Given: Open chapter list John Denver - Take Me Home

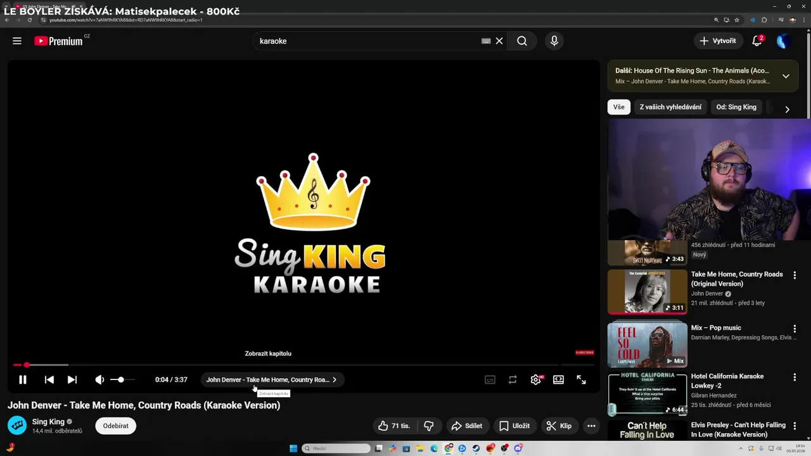Looking at the screenshot, I should point(271,380).
